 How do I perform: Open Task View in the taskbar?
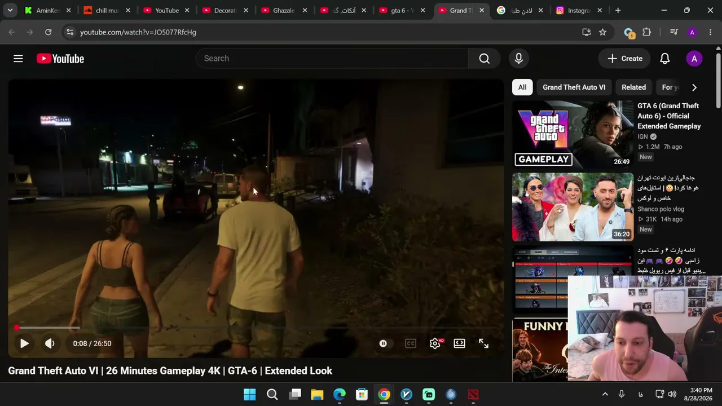tap(294, 394)
